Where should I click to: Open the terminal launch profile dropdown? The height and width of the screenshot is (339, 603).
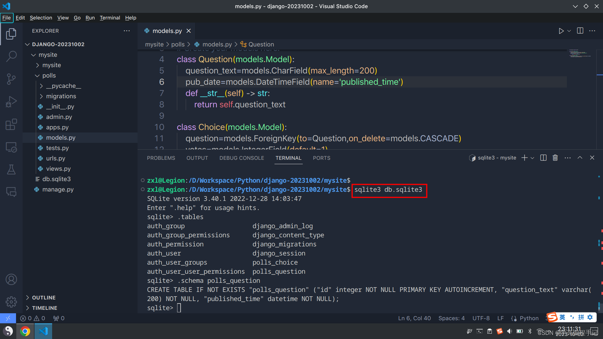[532, 158]
